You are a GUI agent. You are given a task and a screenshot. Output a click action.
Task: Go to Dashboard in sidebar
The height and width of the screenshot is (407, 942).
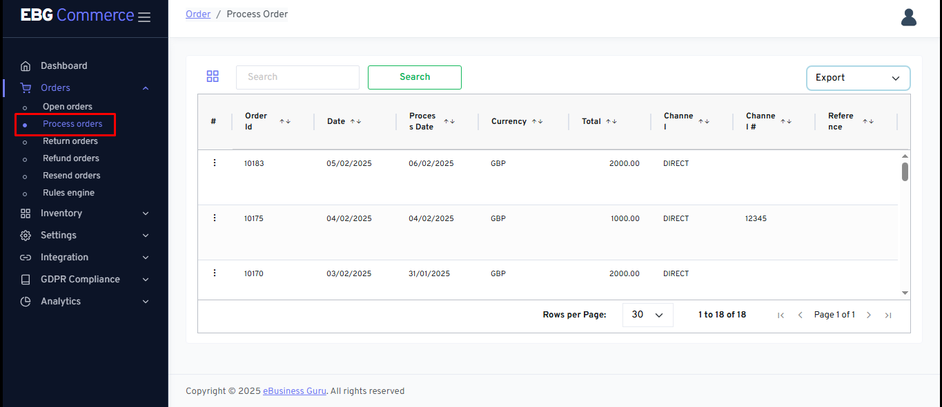click(63, 66)
